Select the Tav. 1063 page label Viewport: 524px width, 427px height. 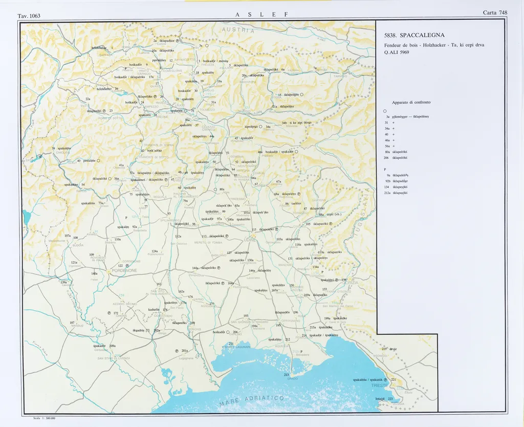(x=29, y=16)
